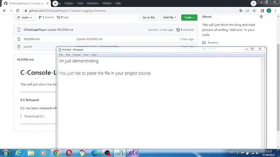
Task: Open the media player taskbar icon
Action: [43, 153]
